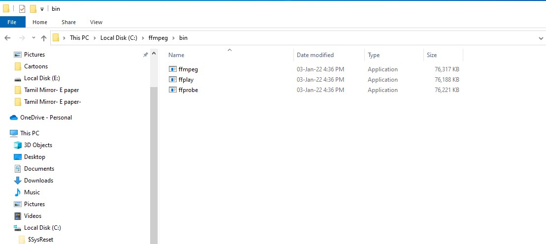Screen dimensions: 546x244
Task: Click the New folder quick access icon
Action: 33,9
